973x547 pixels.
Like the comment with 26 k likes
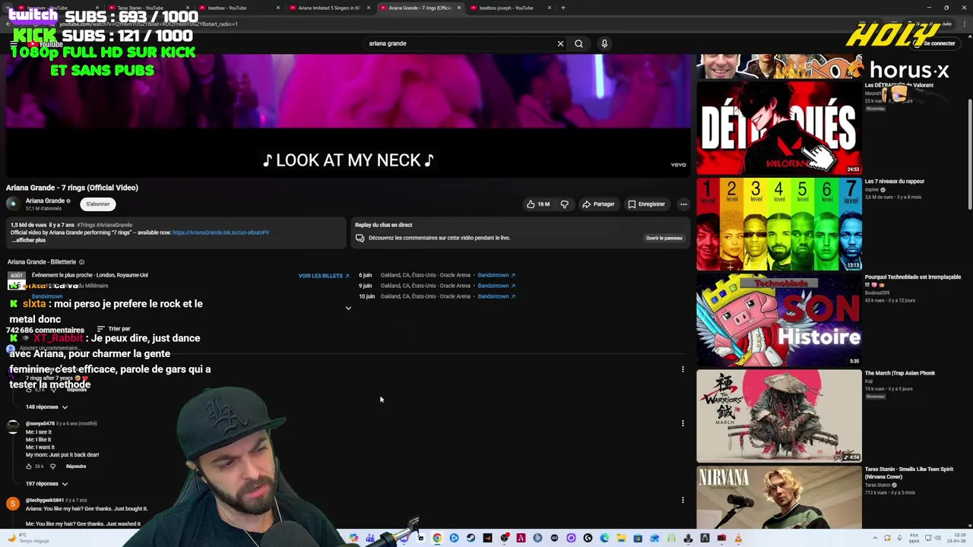click(29, 466)
